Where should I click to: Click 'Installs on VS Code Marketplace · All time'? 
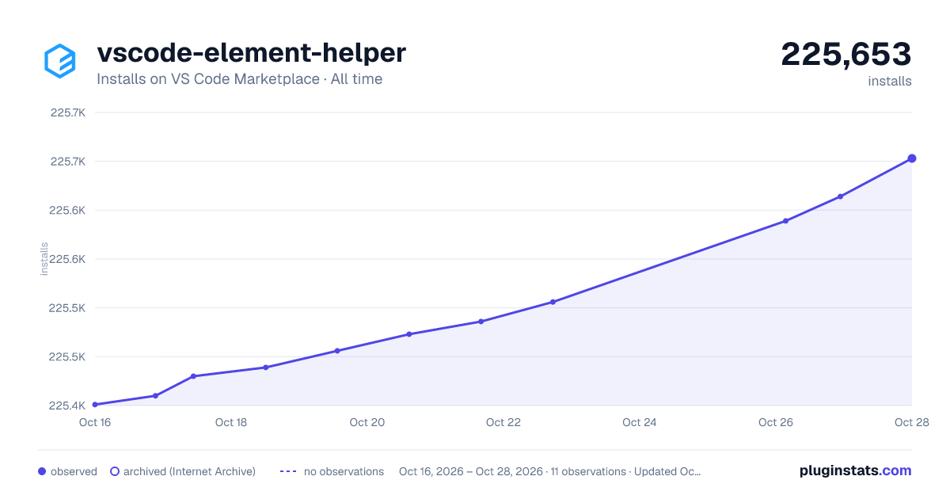coord(239,79)
